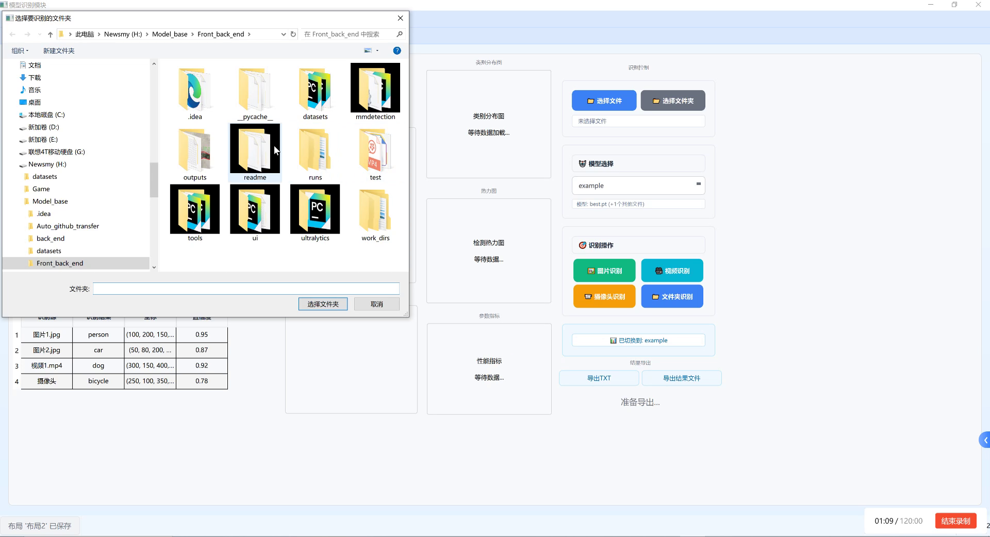Expand the address bar history dropdown
The image size is (990, 537).
(x=284, y=34)
